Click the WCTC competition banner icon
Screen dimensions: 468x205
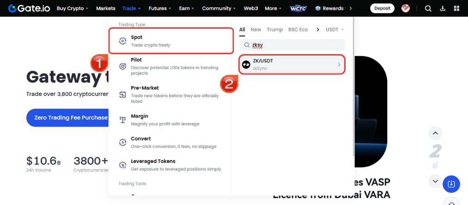click(x=298, y=8)
